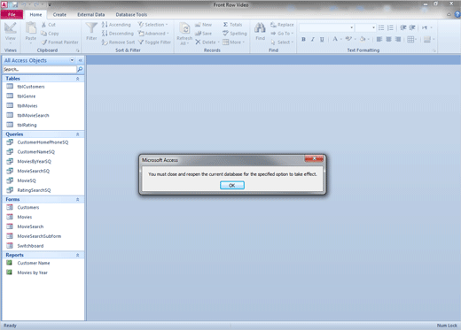Click the Replace icon
This screenshot has height=330, width=461.
pos(273,25)
